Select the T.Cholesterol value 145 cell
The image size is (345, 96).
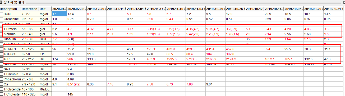(76, 94)
